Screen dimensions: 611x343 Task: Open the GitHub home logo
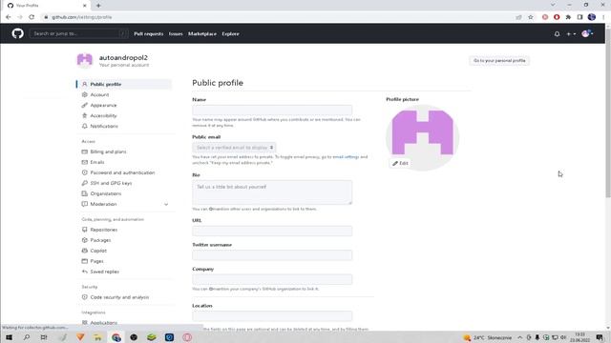tap(17, 34)
